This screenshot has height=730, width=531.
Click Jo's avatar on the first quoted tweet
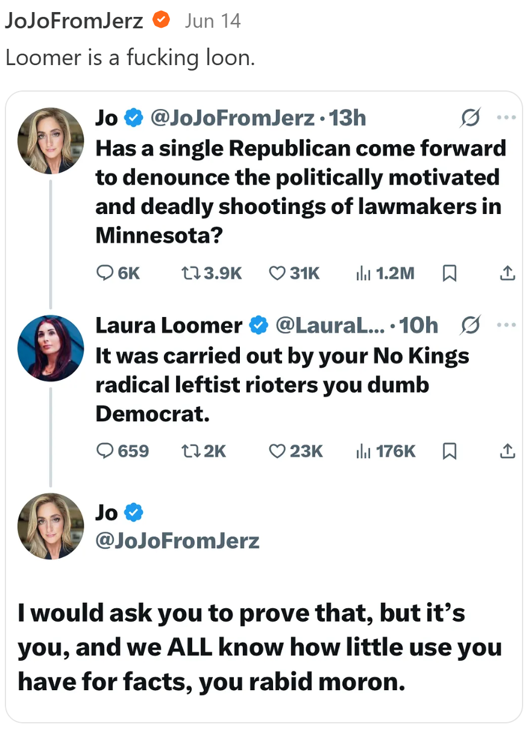click(51, 141)
